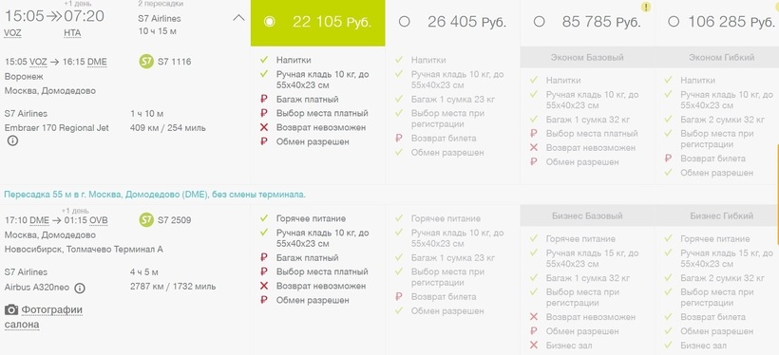779x355 pixels.
Task: Click the orange scrollbar on the right edge
Action: (x=777, y=195)
